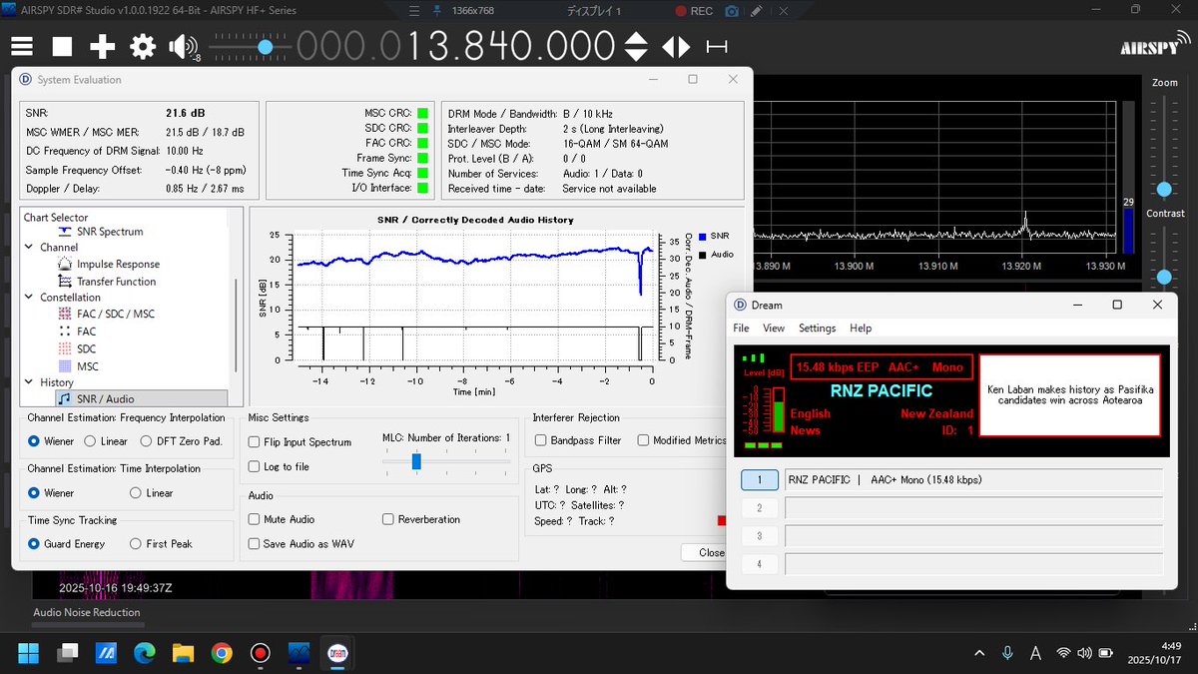
Task: Select Impulse Response chart
Action: coord(118,265)
